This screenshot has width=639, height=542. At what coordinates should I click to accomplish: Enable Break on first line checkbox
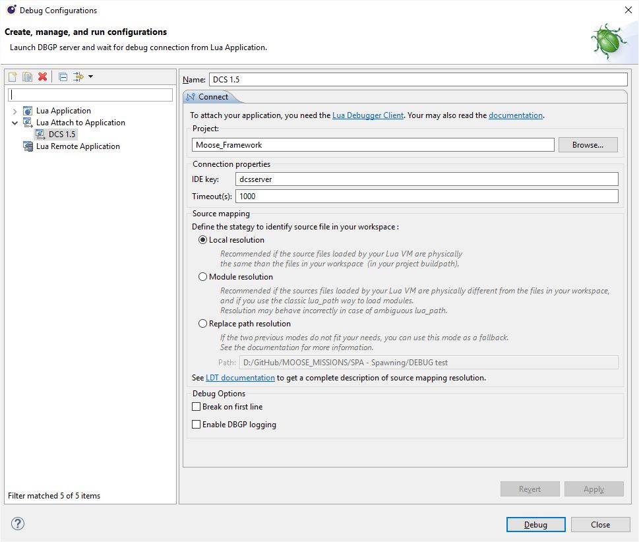click(196, 407)
